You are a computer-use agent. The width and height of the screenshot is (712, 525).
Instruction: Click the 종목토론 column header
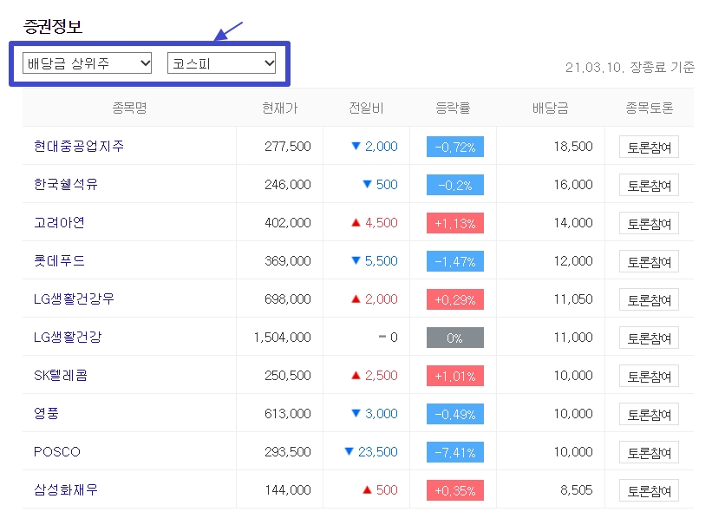click(x=649, y=108)
